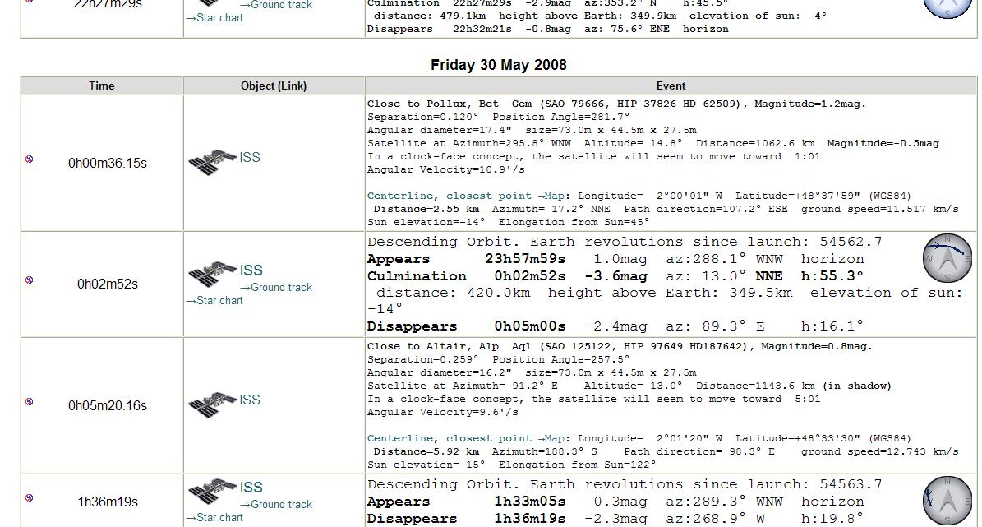This screenshot has height=527, width=982.
Task: Click the ISS satellite image in the 0h02m52 row
Action: click(x=212, y=274)
